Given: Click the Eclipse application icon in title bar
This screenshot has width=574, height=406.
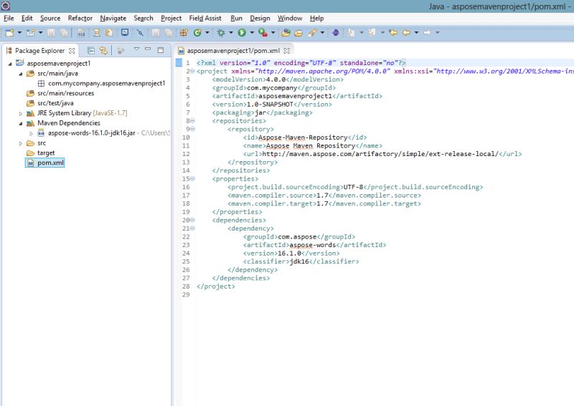Looking at the screenshot, I should [x=6, y=6].
